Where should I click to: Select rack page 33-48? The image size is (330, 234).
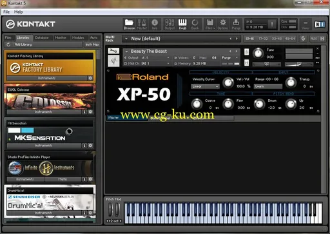point(277,39)
